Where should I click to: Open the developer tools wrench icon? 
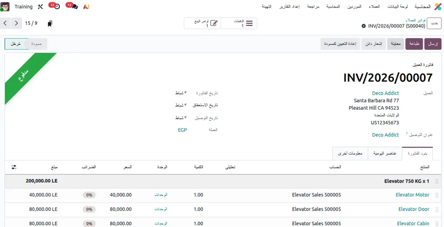pos(40,7)
